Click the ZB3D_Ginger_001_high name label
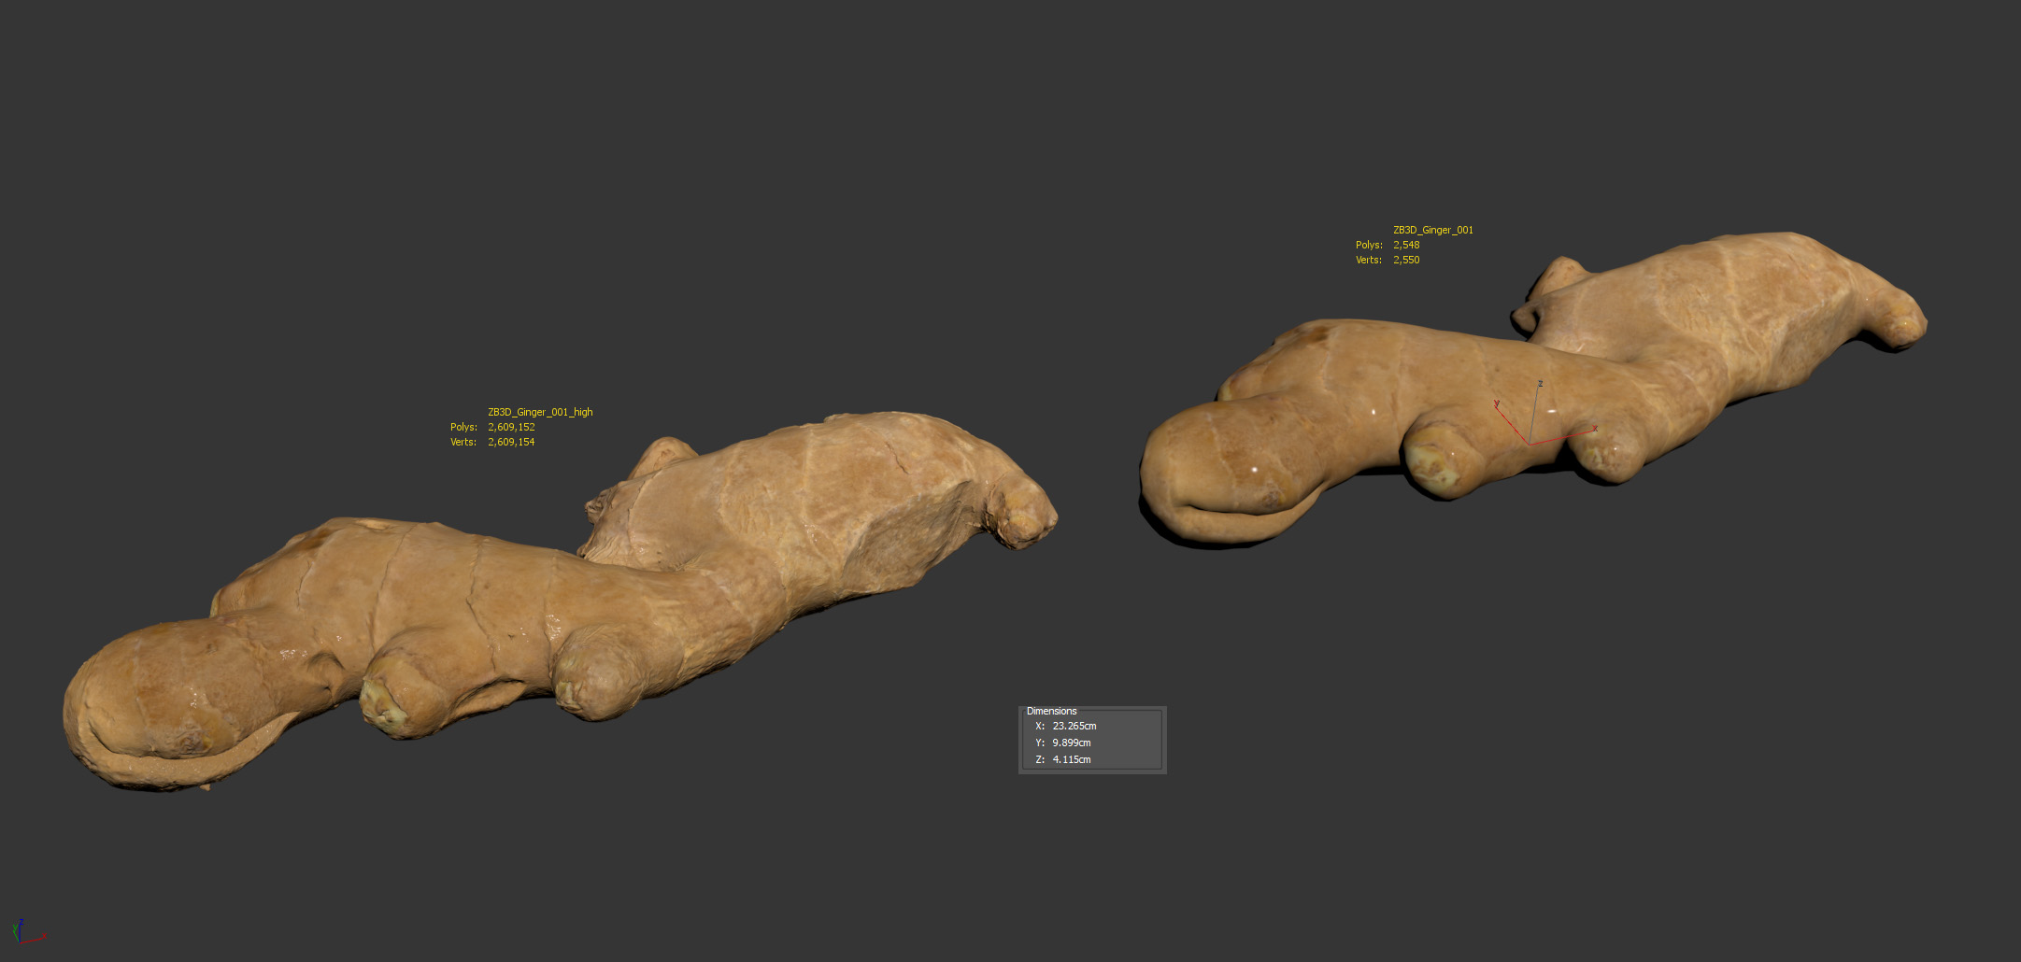 pos(539,412)
